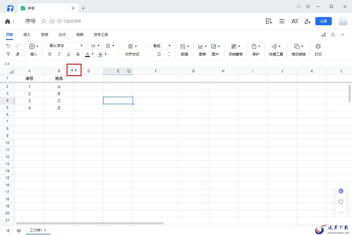Click the home icon
Image resolution: width=352 pixels, height=235 pixels.
point(8,21)
